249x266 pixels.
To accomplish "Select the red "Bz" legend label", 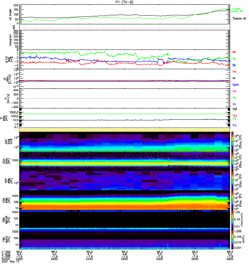I will pyautogui.click(x=234, y=52).
